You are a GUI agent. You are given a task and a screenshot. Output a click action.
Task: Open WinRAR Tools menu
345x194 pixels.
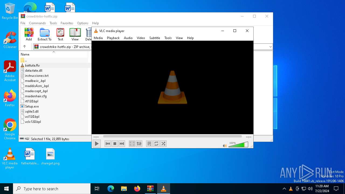(x=53, y=23)
